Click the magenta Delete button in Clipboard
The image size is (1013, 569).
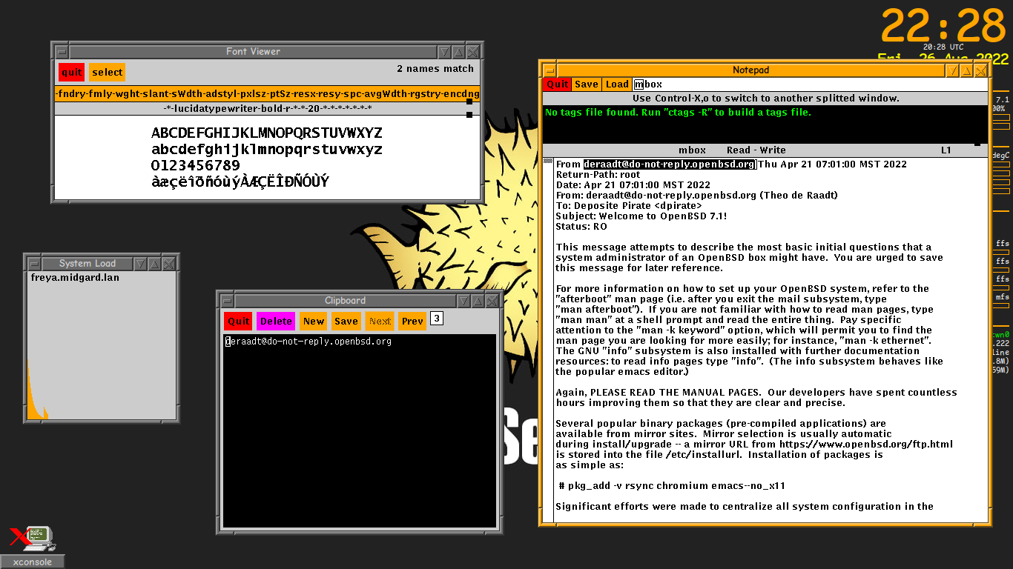276,321
